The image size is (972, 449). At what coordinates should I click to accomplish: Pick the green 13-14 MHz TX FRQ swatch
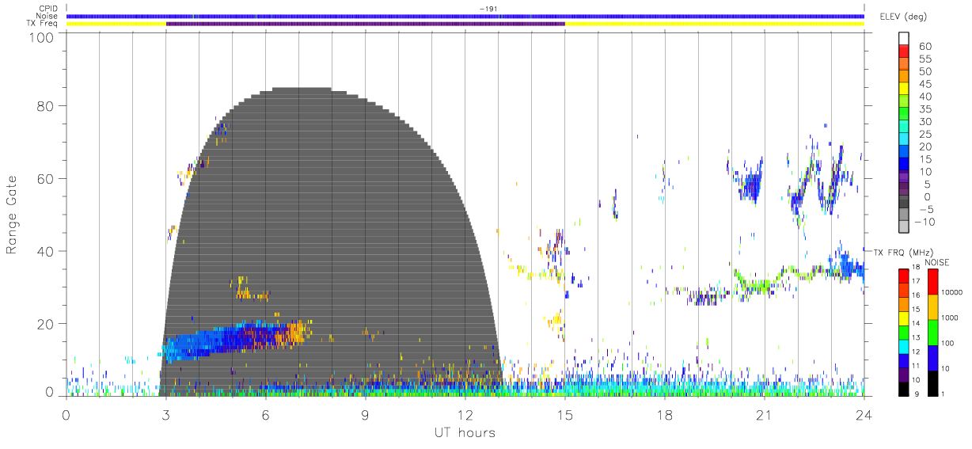(x=905, y=333)
